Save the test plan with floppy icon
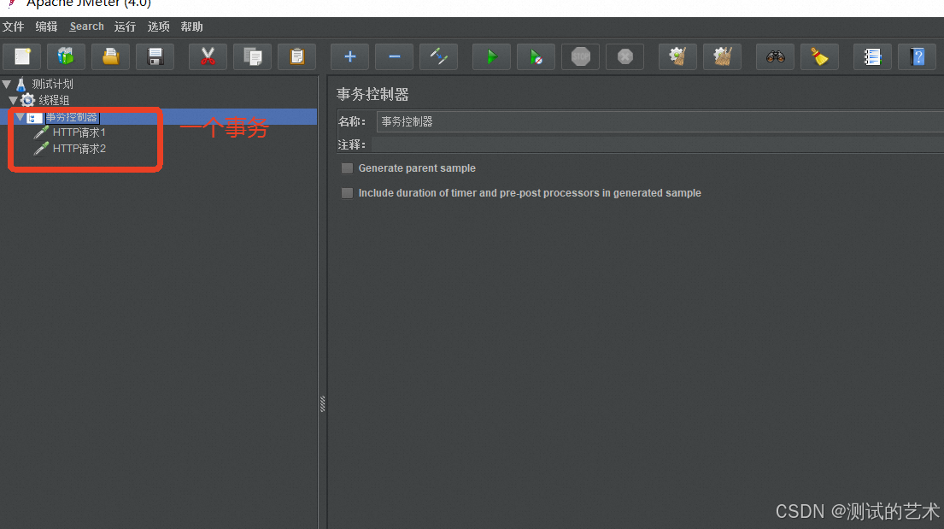This screenshot has height=529, width=944. 155,56
